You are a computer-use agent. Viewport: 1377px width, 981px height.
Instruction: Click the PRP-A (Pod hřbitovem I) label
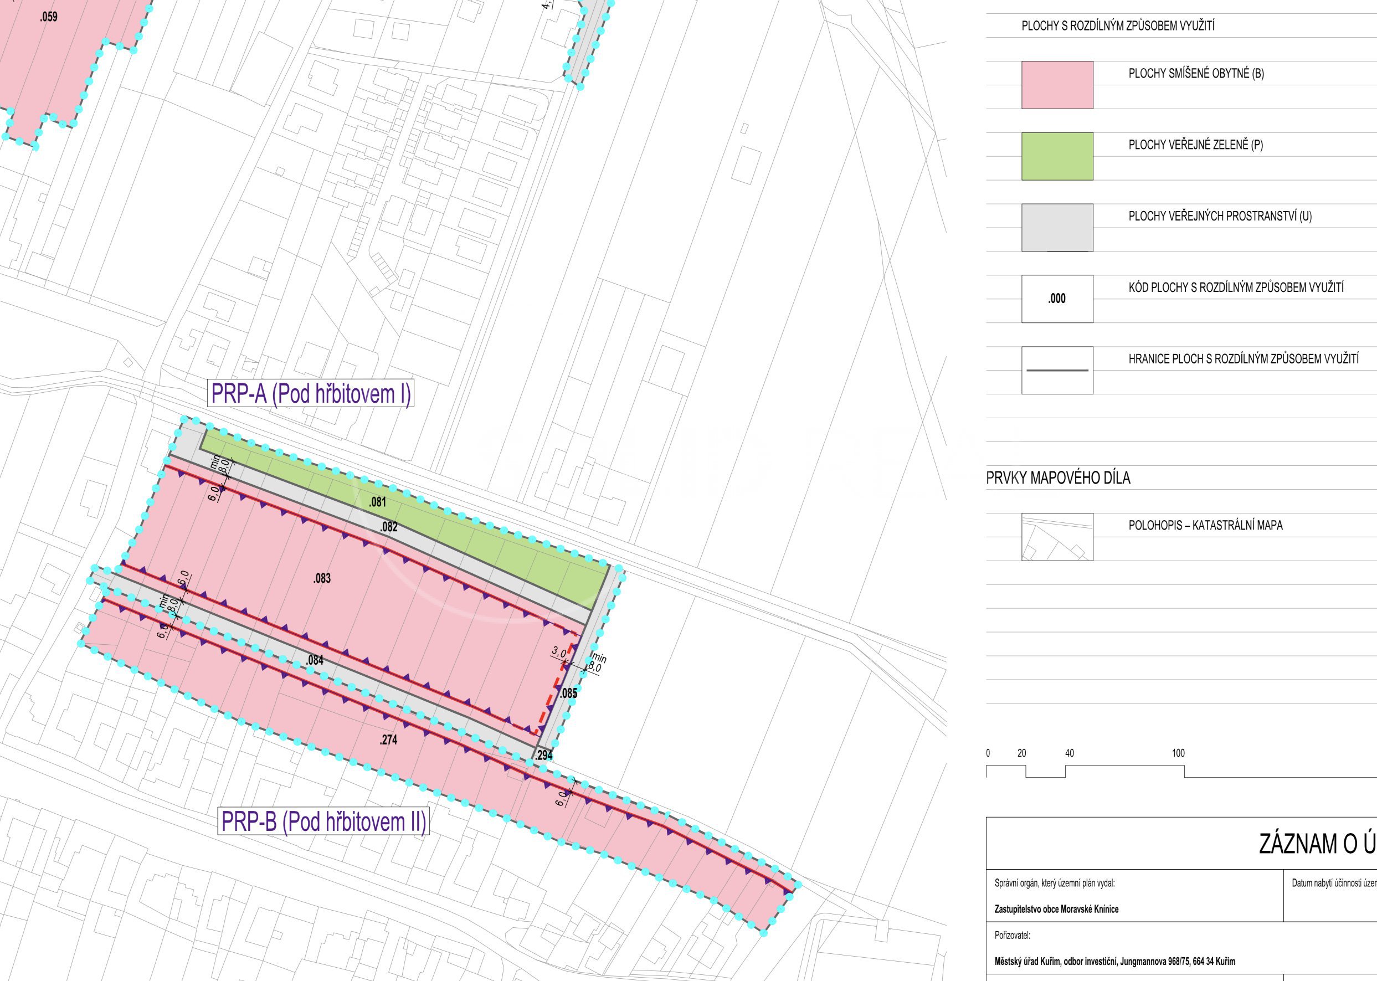click(x=311, y=394)
